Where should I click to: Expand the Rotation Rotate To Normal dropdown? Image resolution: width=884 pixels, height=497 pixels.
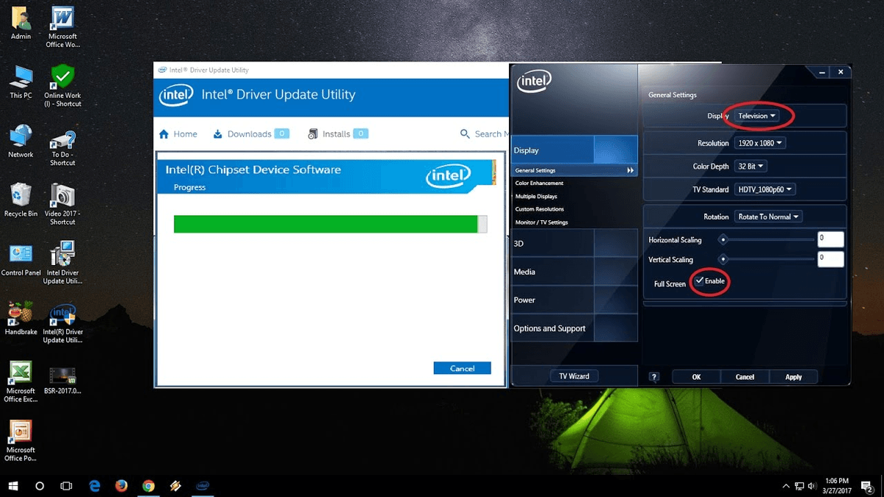point(768,216)
